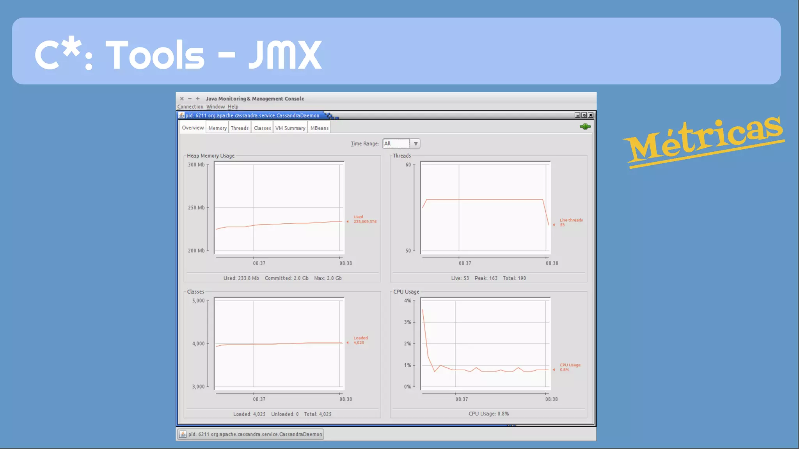Click the CPU Usage chart plot area
The image size is (799, 449).
point(485,343)
